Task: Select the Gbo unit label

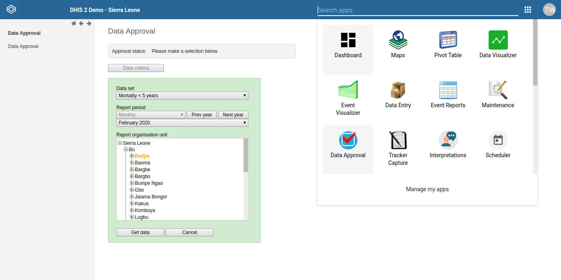Action: point(140,190)
